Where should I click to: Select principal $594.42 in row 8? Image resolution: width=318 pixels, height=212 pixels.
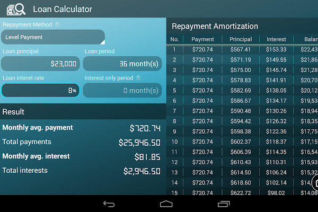click(241, 121)
